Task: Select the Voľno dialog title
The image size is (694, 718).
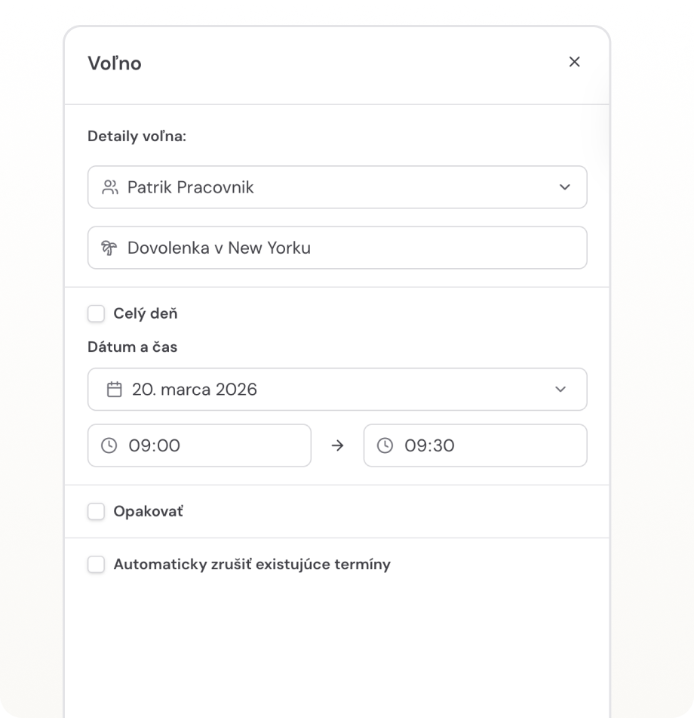Action: tap(114, 63)
